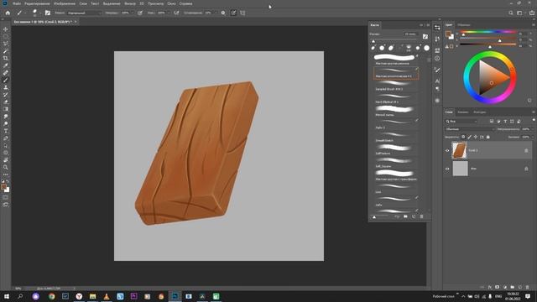Viewport: 537px width, 302px height.
Task: Delete layer trash icon in Layers panel
Action: coord(528,287)
